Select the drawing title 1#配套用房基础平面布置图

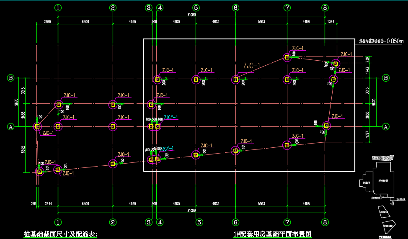pyautogui.click(x=273, y=234)
